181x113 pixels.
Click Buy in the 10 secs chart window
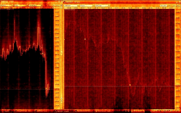pos(170,6)
